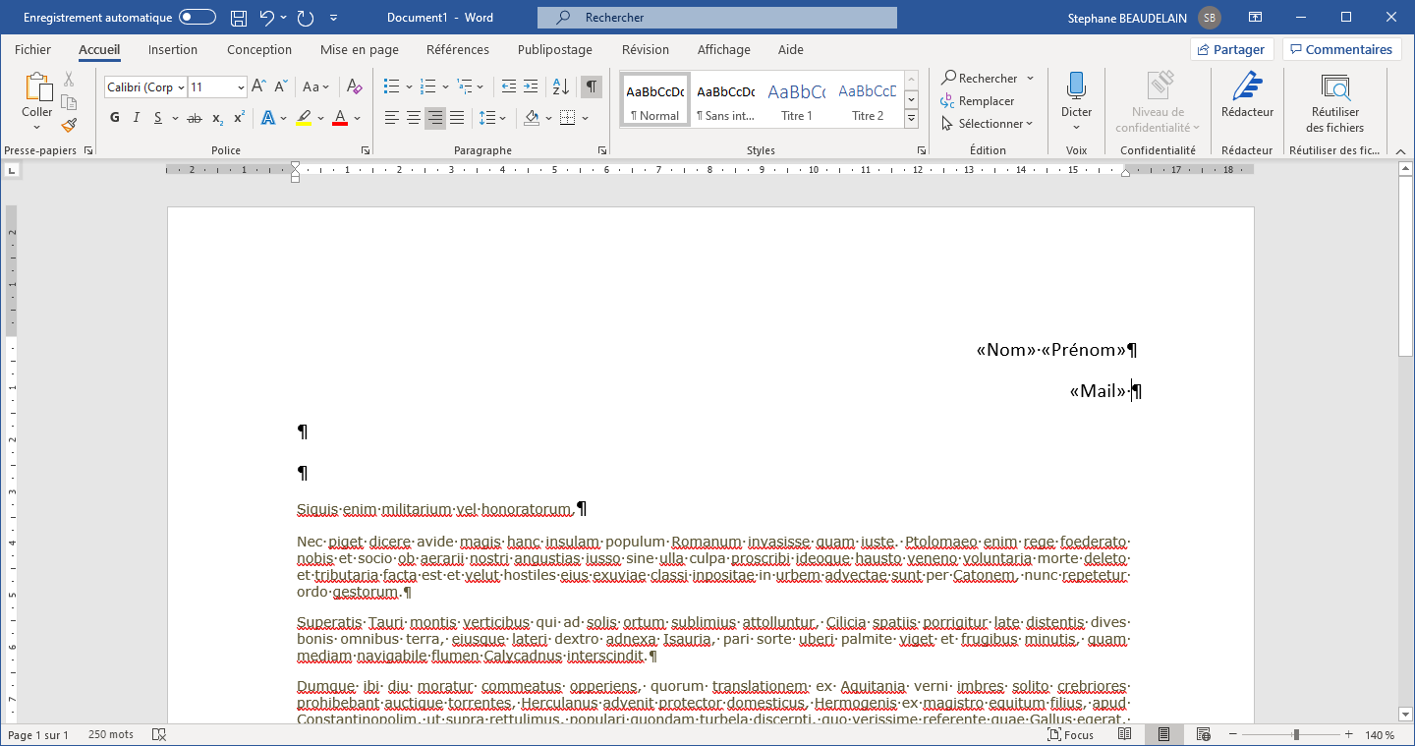Toggle Enregistrement automatique switch
Screen dimensions: 1415x746
point(198,18)
